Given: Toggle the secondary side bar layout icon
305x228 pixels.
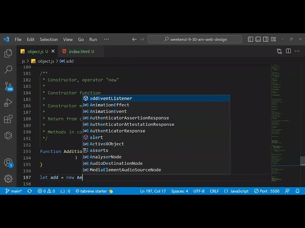Looking at the screenshot, I should tap(266, 39).
